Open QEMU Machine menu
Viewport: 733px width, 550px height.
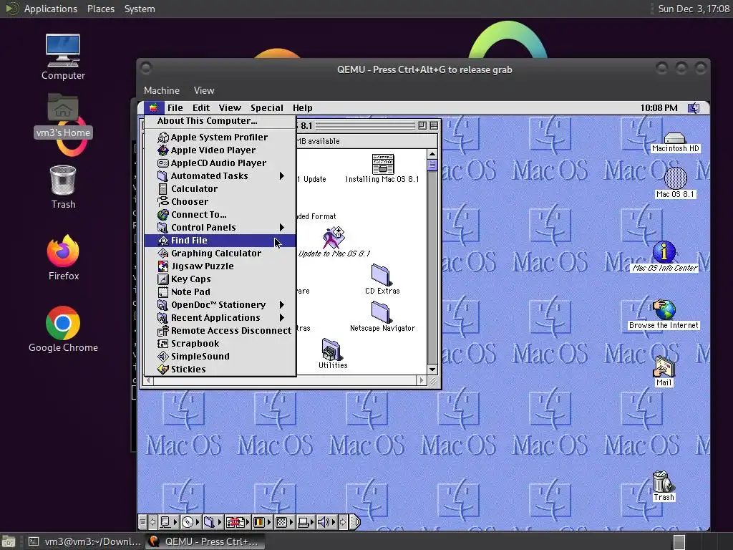[162, 90]
